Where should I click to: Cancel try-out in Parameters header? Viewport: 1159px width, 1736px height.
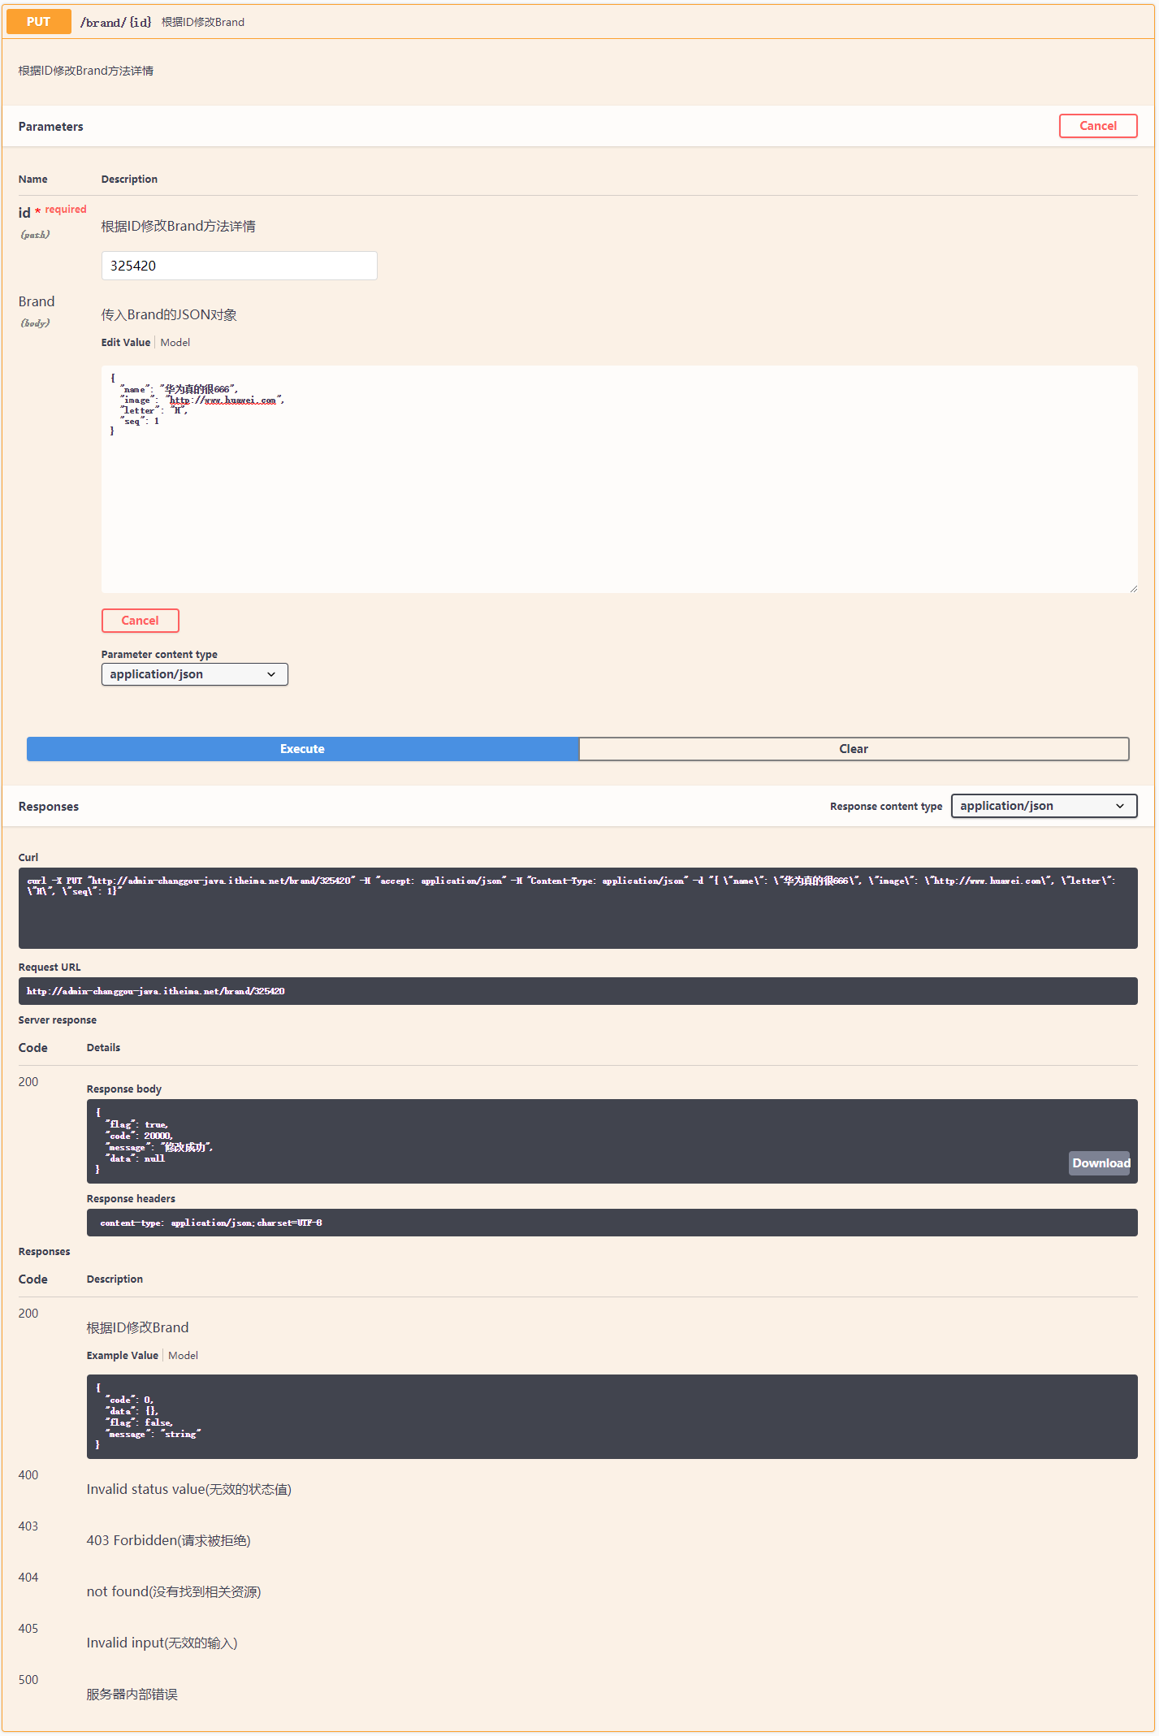1097,126
